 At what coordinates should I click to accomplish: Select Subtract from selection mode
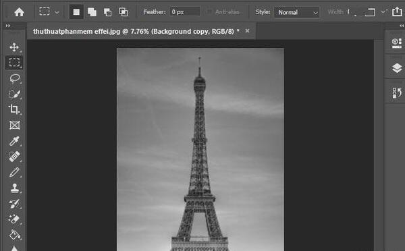(107, 12)
